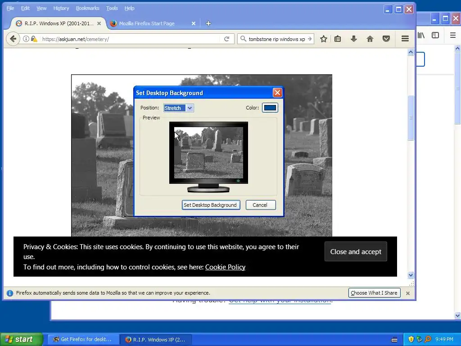Switch to Mozilla Firefox Start Page tab

[x=153, y=23]
